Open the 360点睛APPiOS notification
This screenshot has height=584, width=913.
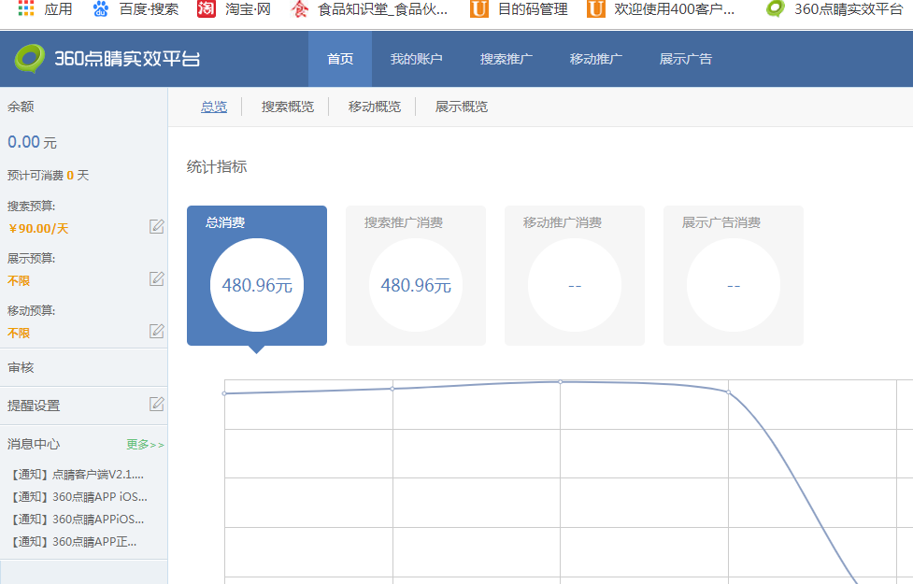(77, 519)
